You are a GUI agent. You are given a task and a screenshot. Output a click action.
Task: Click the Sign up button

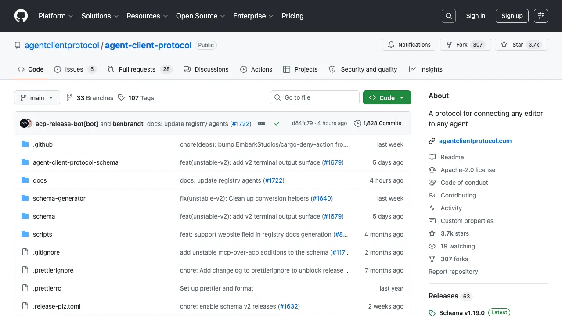512,16
